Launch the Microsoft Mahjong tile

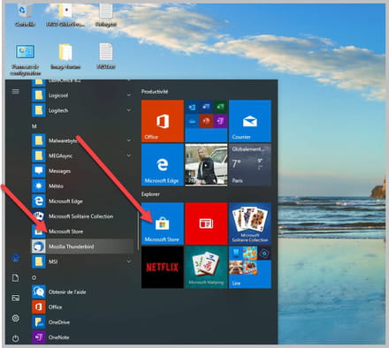pyautogui.click(x=206, y=268)
